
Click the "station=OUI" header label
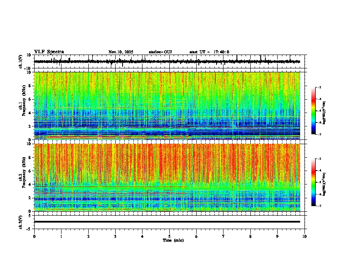coord(160,52)
